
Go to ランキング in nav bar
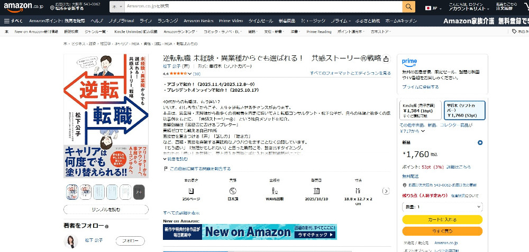click(x=168, y=21)
